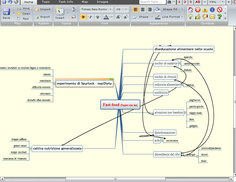Set text alignment to left
Viewport: 236px width, 182px height.
136,9
